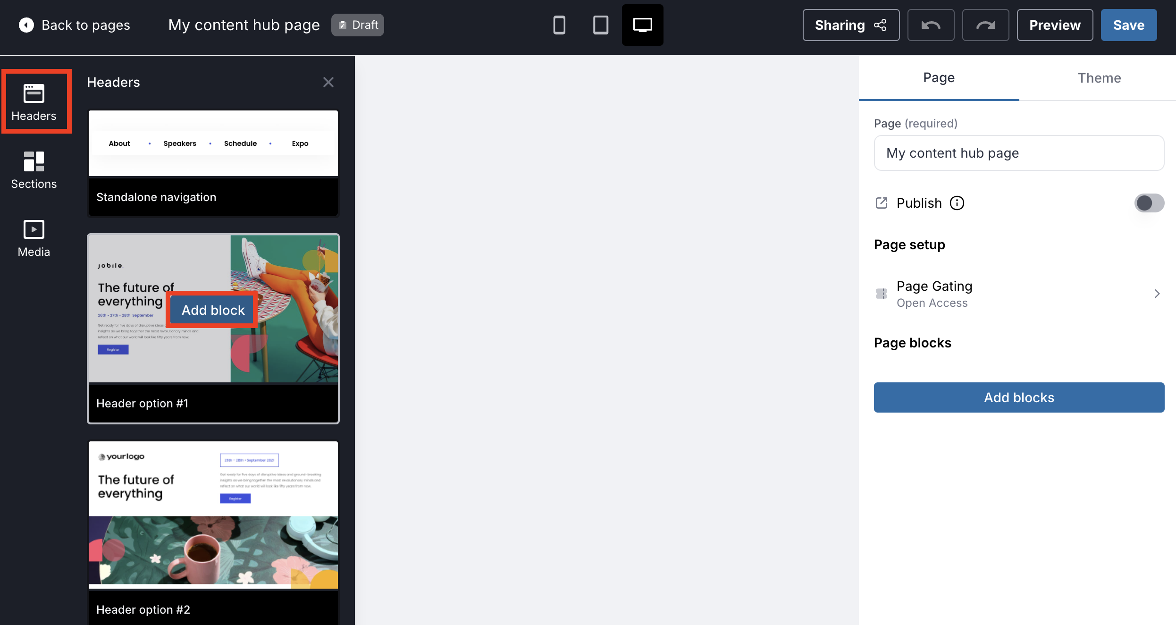Choose the Header option #2 thumbnail
This screenshot has height=625, width=1176.
coord(213,515)
